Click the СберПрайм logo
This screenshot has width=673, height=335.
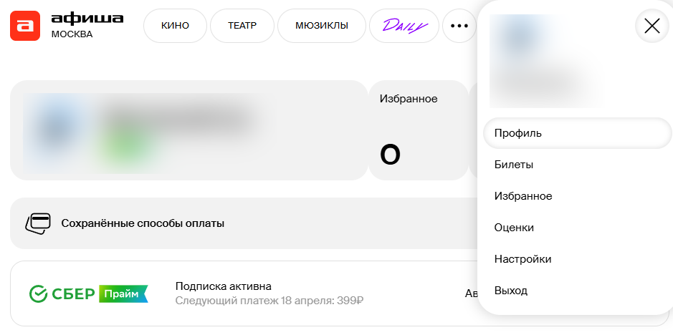(89, 293)
